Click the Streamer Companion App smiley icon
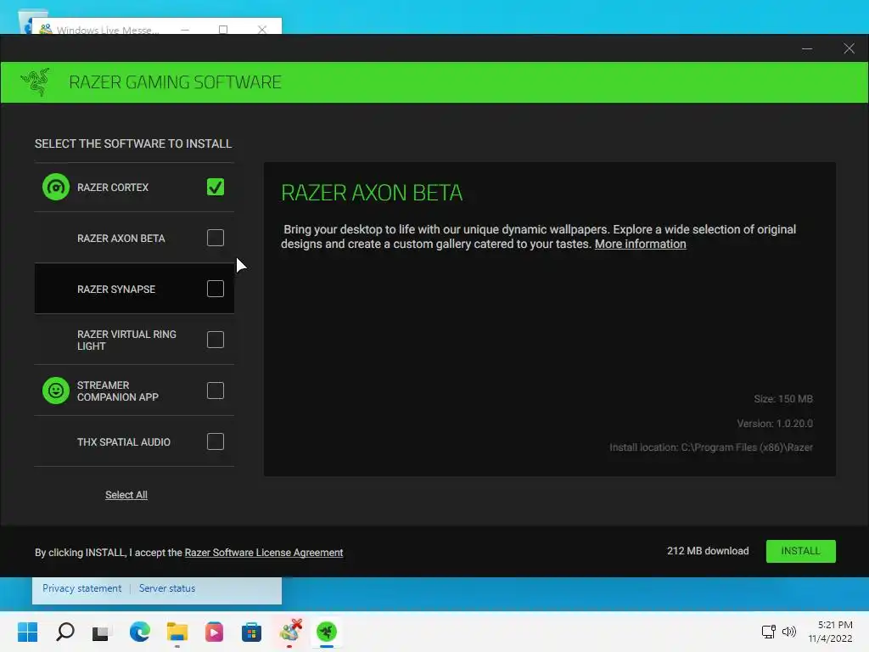 56,391
